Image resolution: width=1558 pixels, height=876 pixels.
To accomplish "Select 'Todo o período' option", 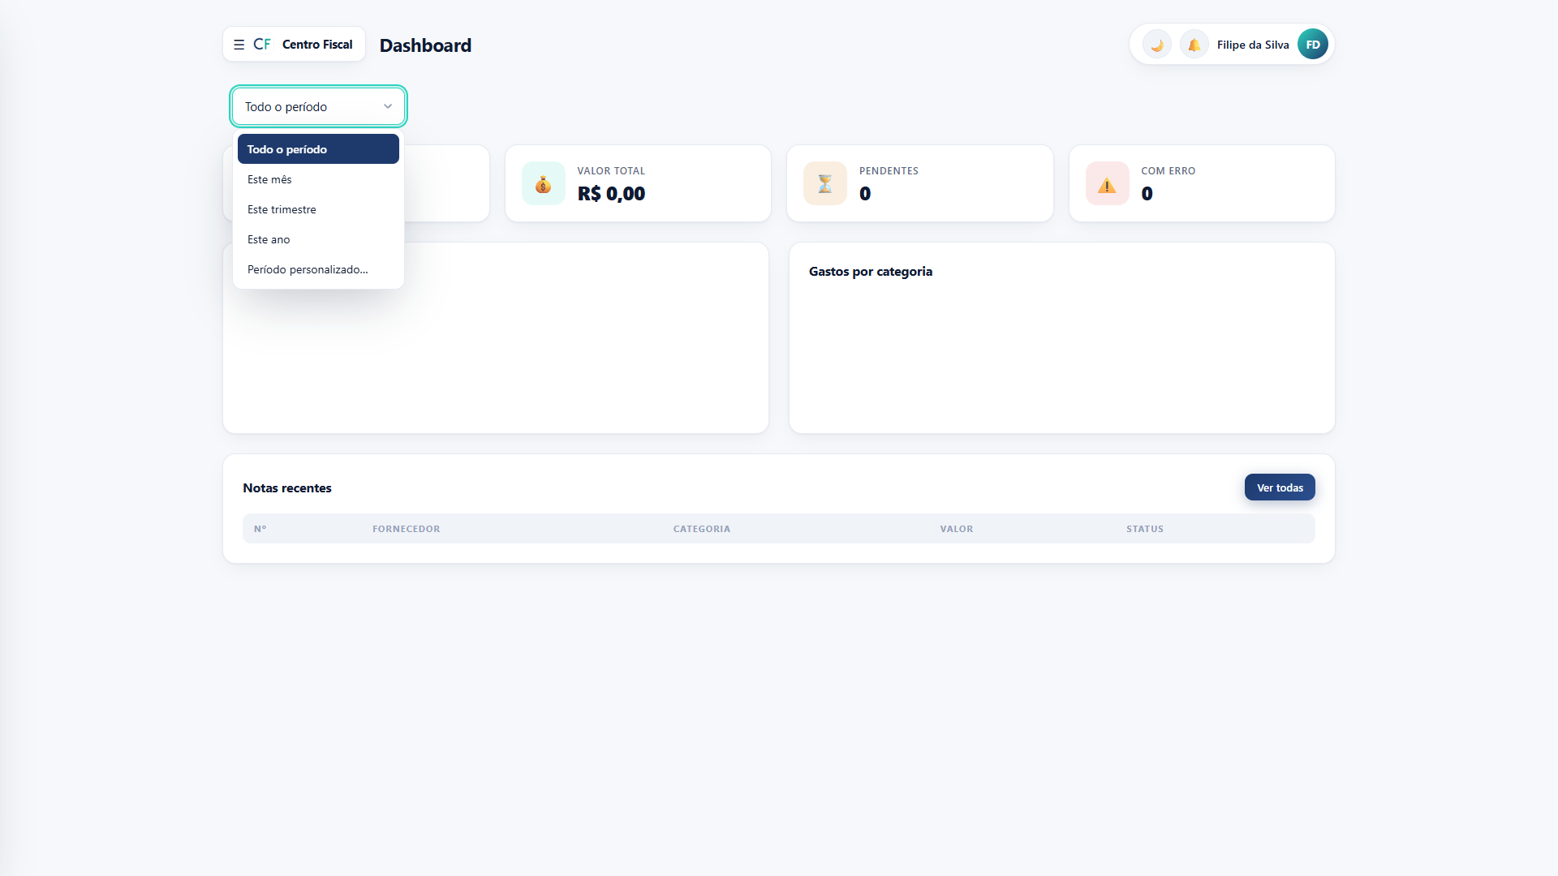I will (x=318, y=149).
